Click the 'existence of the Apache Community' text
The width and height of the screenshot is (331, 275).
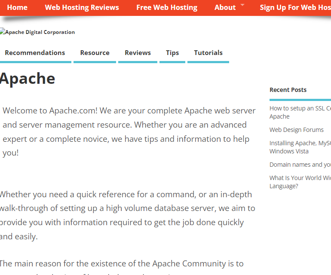(x=122, y=263)
